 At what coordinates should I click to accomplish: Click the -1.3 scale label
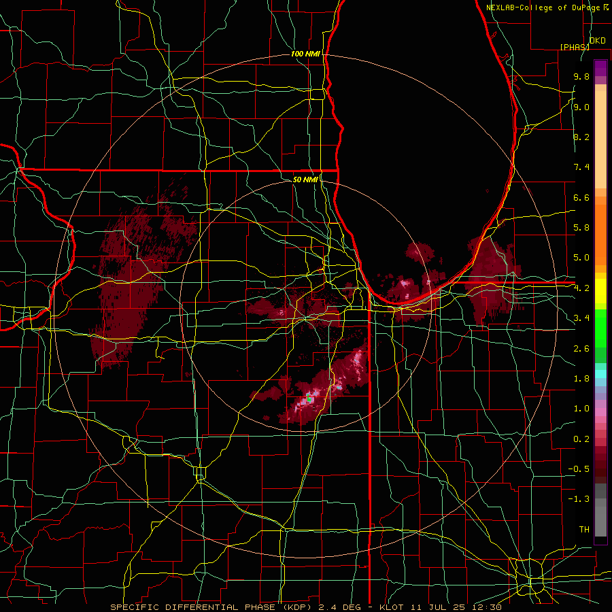579,500
